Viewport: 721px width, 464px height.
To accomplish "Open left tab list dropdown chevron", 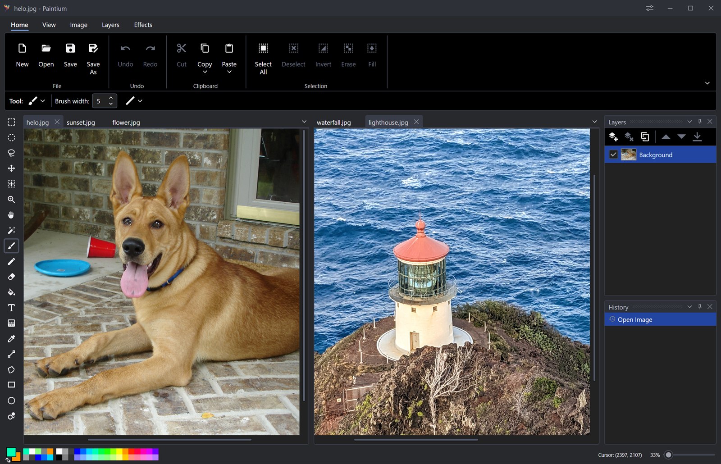I will point(304,122).
